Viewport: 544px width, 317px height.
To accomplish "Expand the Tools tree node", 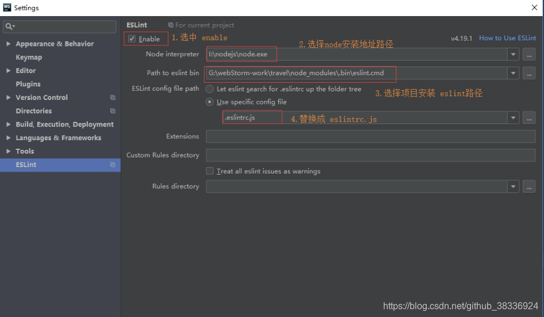I will pos(8,151).
